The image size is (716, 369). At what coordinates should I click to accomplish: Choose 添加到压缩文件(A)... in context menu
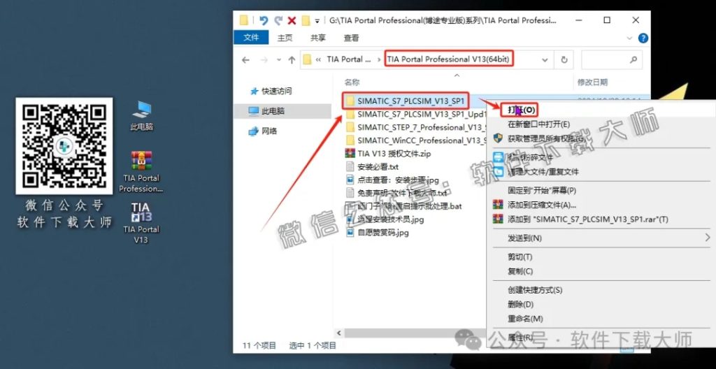click(534, 205)
